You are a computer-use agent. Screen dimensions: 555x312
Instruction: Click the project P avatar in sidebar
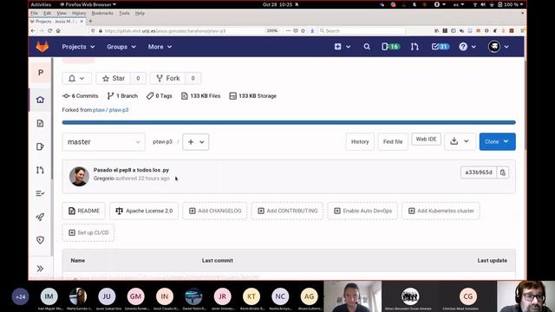coord(41,73)
